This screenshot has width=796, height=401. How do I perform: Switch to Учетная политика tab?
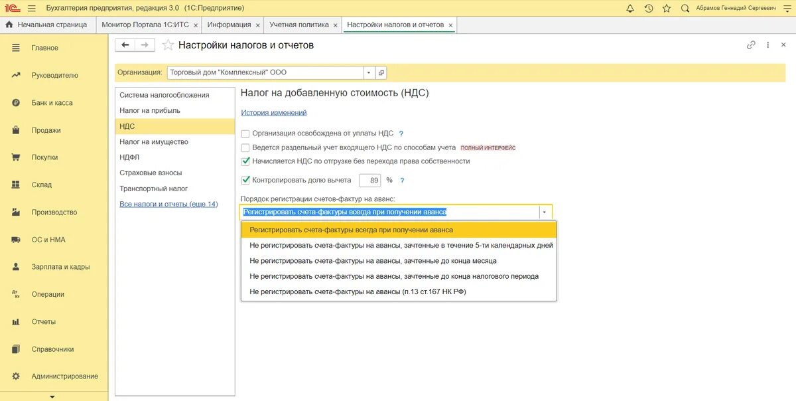pyautogui.click(x=298, y=25)
